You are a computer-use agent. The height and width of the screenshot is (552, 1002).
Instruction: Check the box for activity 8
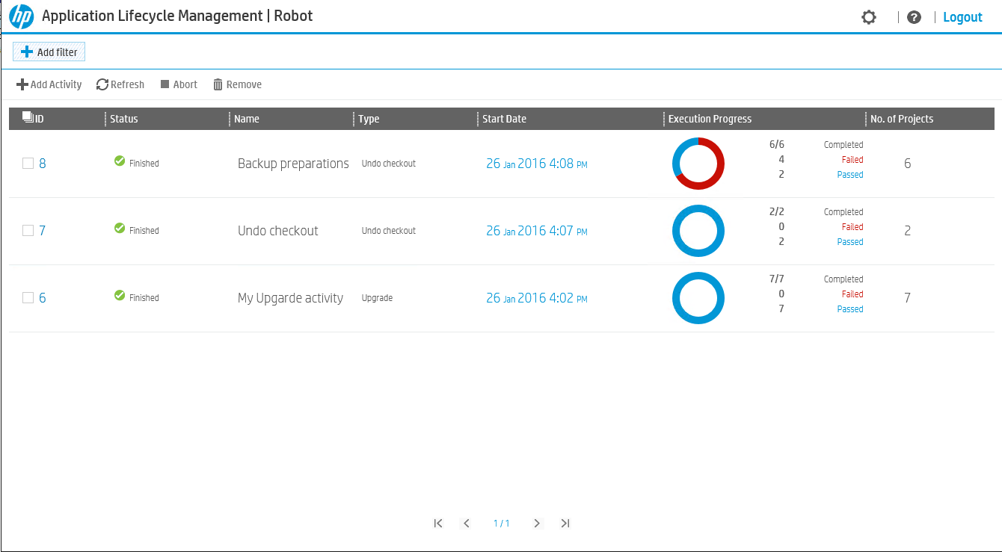(x=28, y=164)
